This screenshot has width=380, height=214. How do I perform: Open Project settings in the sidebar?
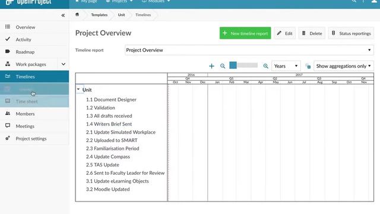point(34,139)
